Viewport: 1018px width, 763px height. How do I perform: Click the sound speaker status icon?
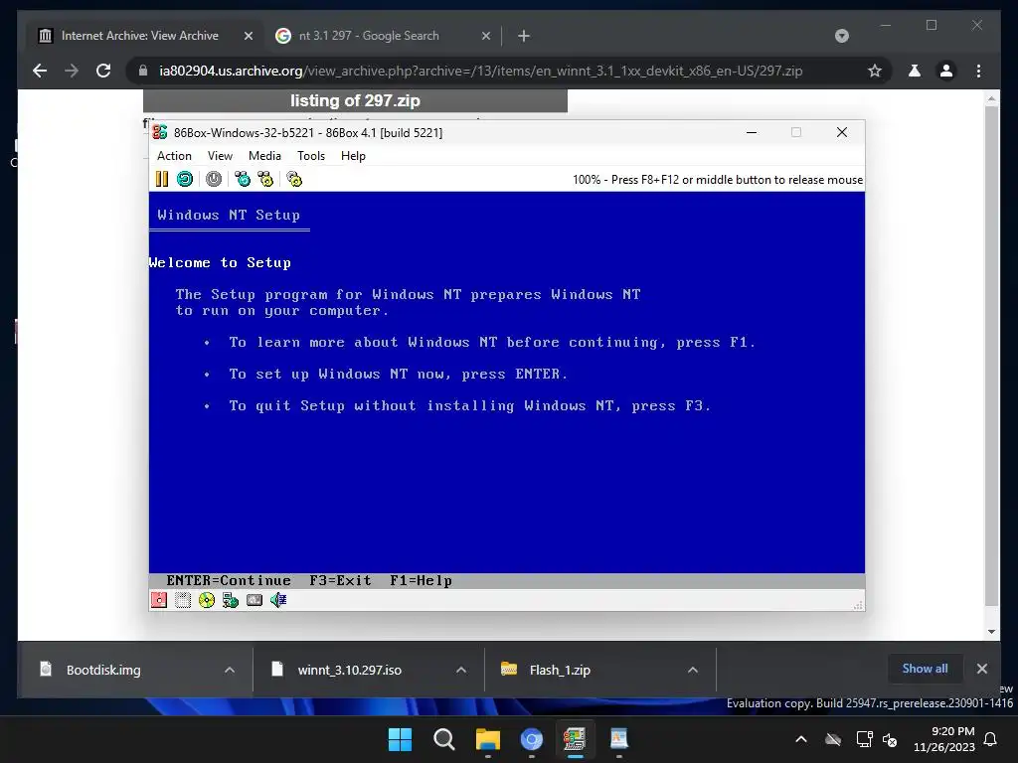tap(278, 600)
